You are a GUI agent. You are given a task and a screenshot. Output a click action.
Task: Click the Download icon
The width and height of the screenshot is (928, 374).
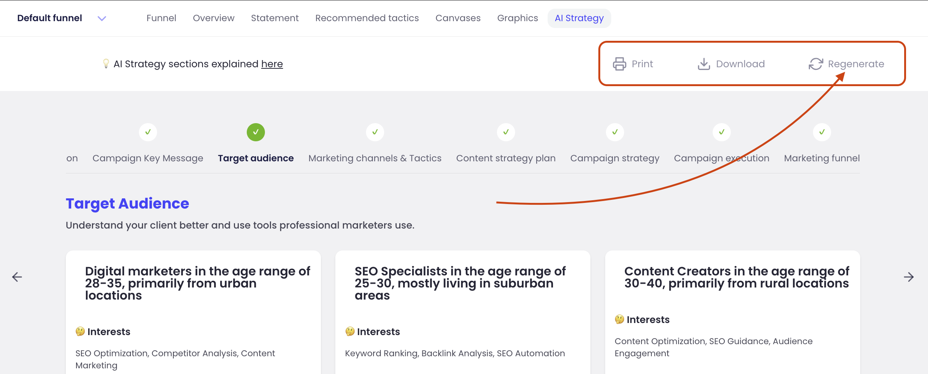pyautogui.click(x=703, y=63)
